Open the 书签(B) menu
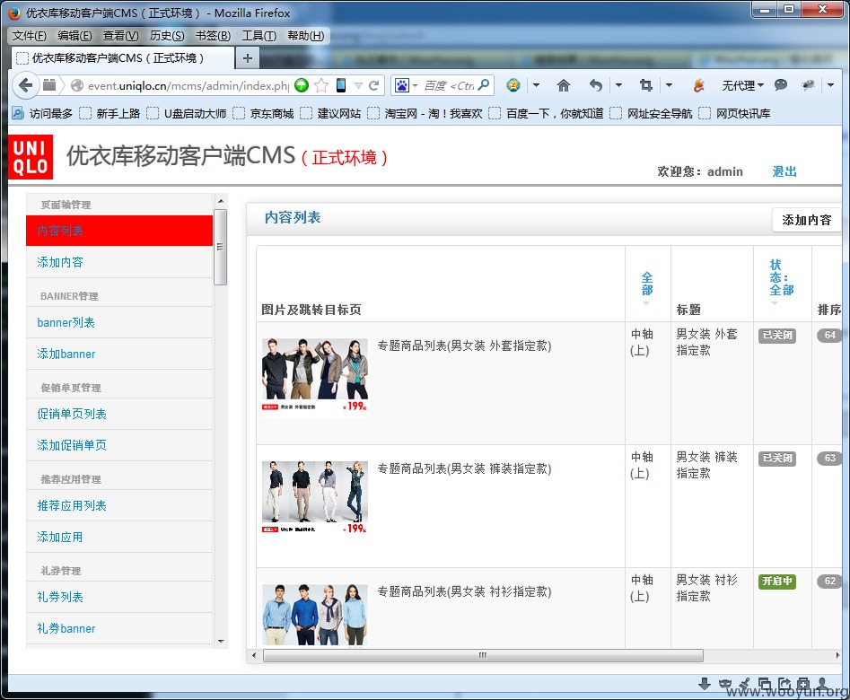 point(213,36)
